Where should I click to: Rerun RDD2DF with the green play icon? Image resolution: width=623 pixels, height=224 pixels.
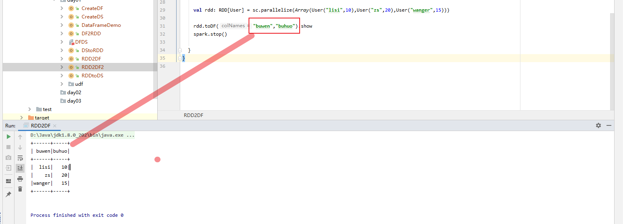(x=8, y=137)
